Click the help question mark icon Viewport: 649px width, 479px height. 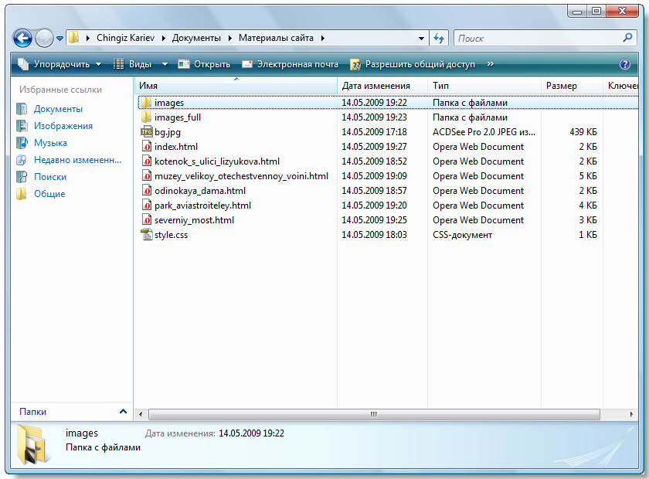[625, 64]
